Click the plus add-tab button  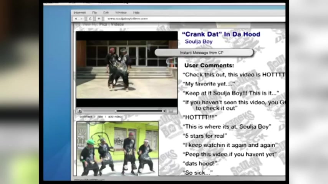(99, 19)
